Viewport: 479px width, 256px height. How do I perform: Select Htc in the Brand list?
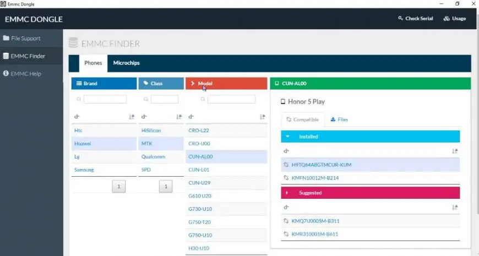[x=104, y=130]
